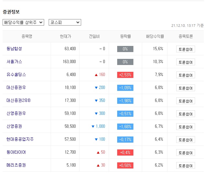
Task: Click 토론참여 button for 서울가스
Action: click(185, 62)
